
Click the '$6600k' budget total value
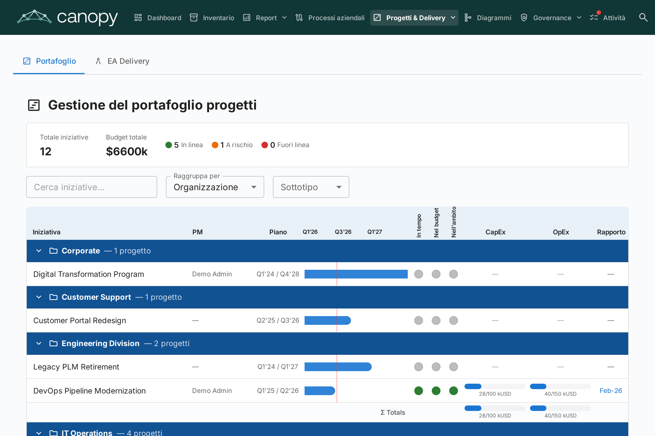(x=127, y=152)
